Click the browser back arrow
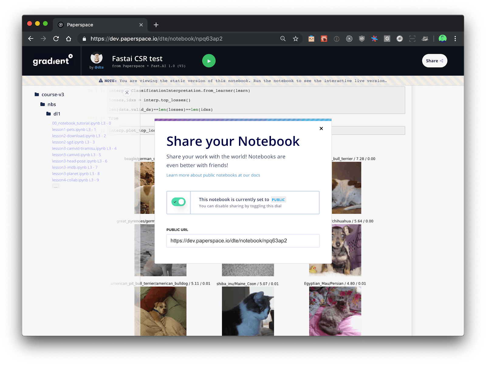 tap(31, 39)
